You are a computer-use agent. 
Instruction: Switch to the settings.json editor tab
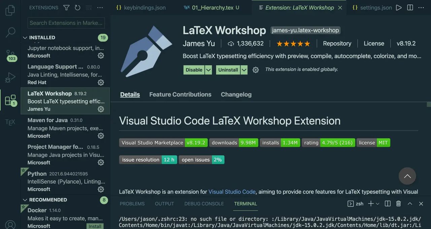click(376, 7)
